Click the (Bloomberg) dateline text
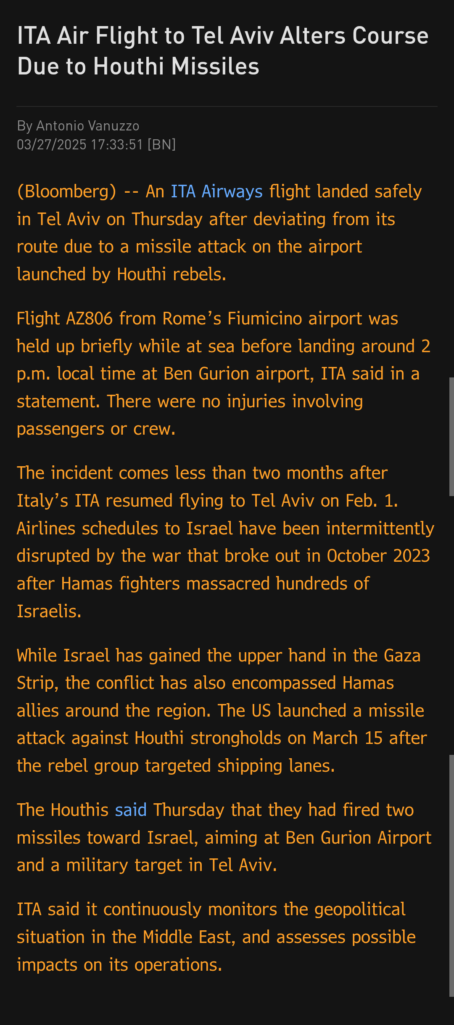The width and height of the screenshot is (454, 1025). (66, 191)
